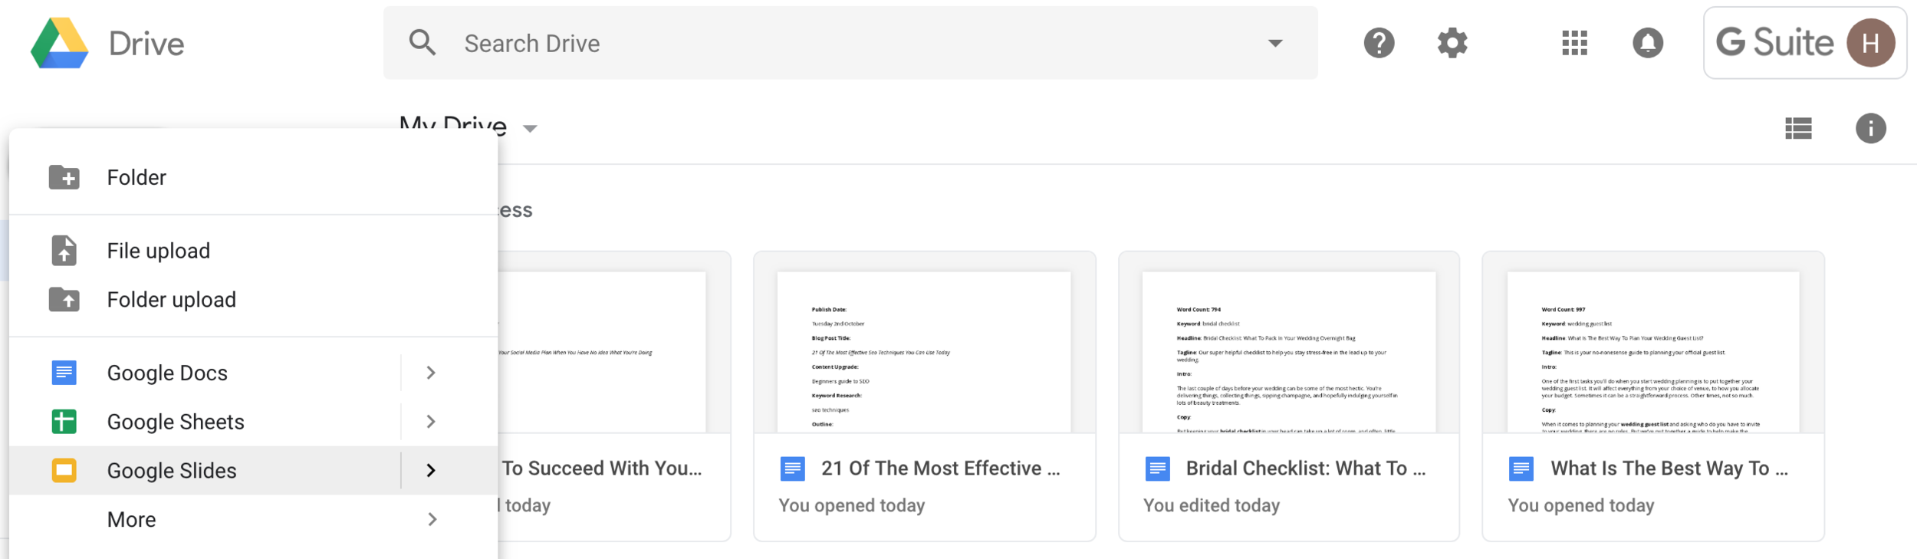This screenshot has height=559, width=1917.
Task: Click the green Google Sheets icon
Action: (64, 422)
